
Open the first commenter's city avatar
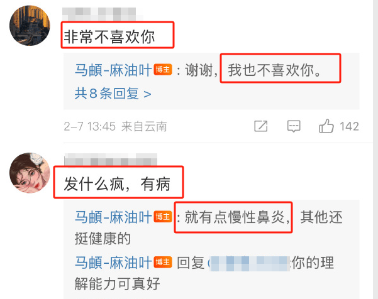tap(30, 26)
